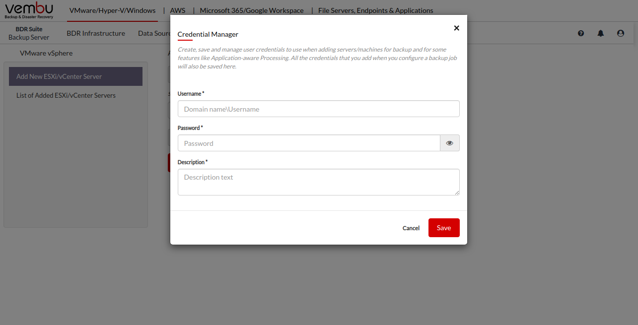This screenshot has height=325, width=638.
Task: Open Microsoft 365/Google Workspace tab
Action: [x=251, y=10]
